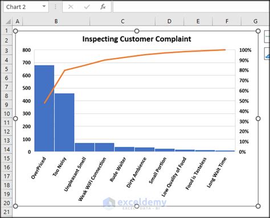Select row 5 header
The image size is (270, 218).
(x=6, y=69)
